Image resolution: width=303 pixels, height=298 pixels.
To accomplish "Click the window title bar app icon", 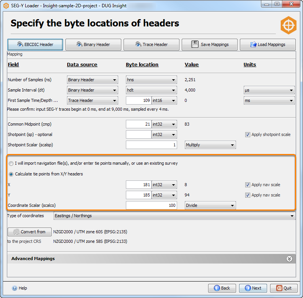I will click(6, 6).
